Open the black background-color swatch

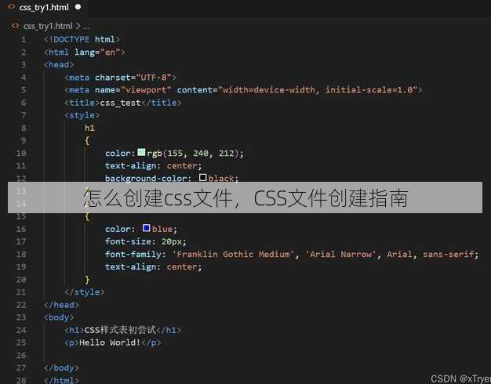(202, 177)
